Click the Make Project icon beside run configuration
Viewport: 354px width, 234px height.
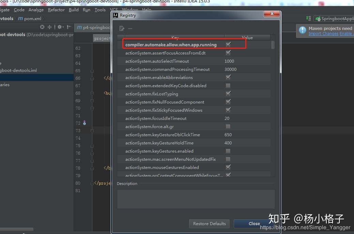pyautogui.click(x=308, y=18)
